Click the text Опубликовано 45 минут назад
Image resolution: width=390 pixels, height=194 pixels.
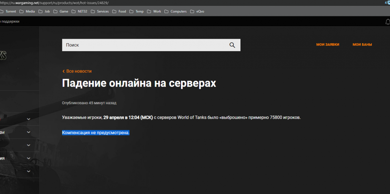pos(89,103)
